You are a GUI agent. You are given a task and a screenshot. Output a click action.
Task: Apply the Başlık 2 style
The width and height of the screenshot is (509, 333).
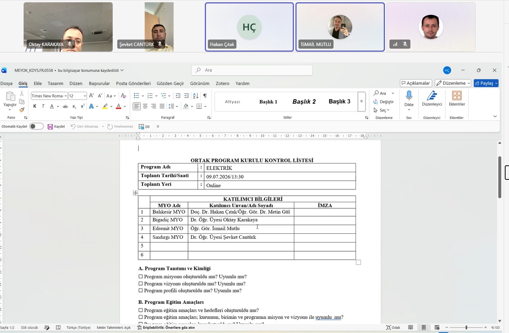coord(304,102)
